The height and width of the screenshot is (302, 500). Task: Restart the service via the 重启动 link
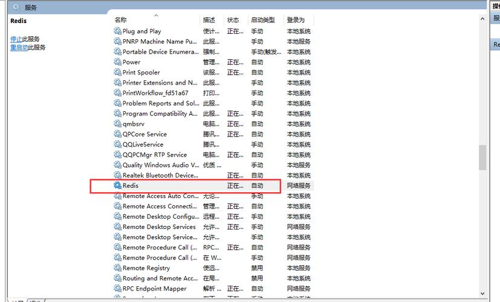19,48
